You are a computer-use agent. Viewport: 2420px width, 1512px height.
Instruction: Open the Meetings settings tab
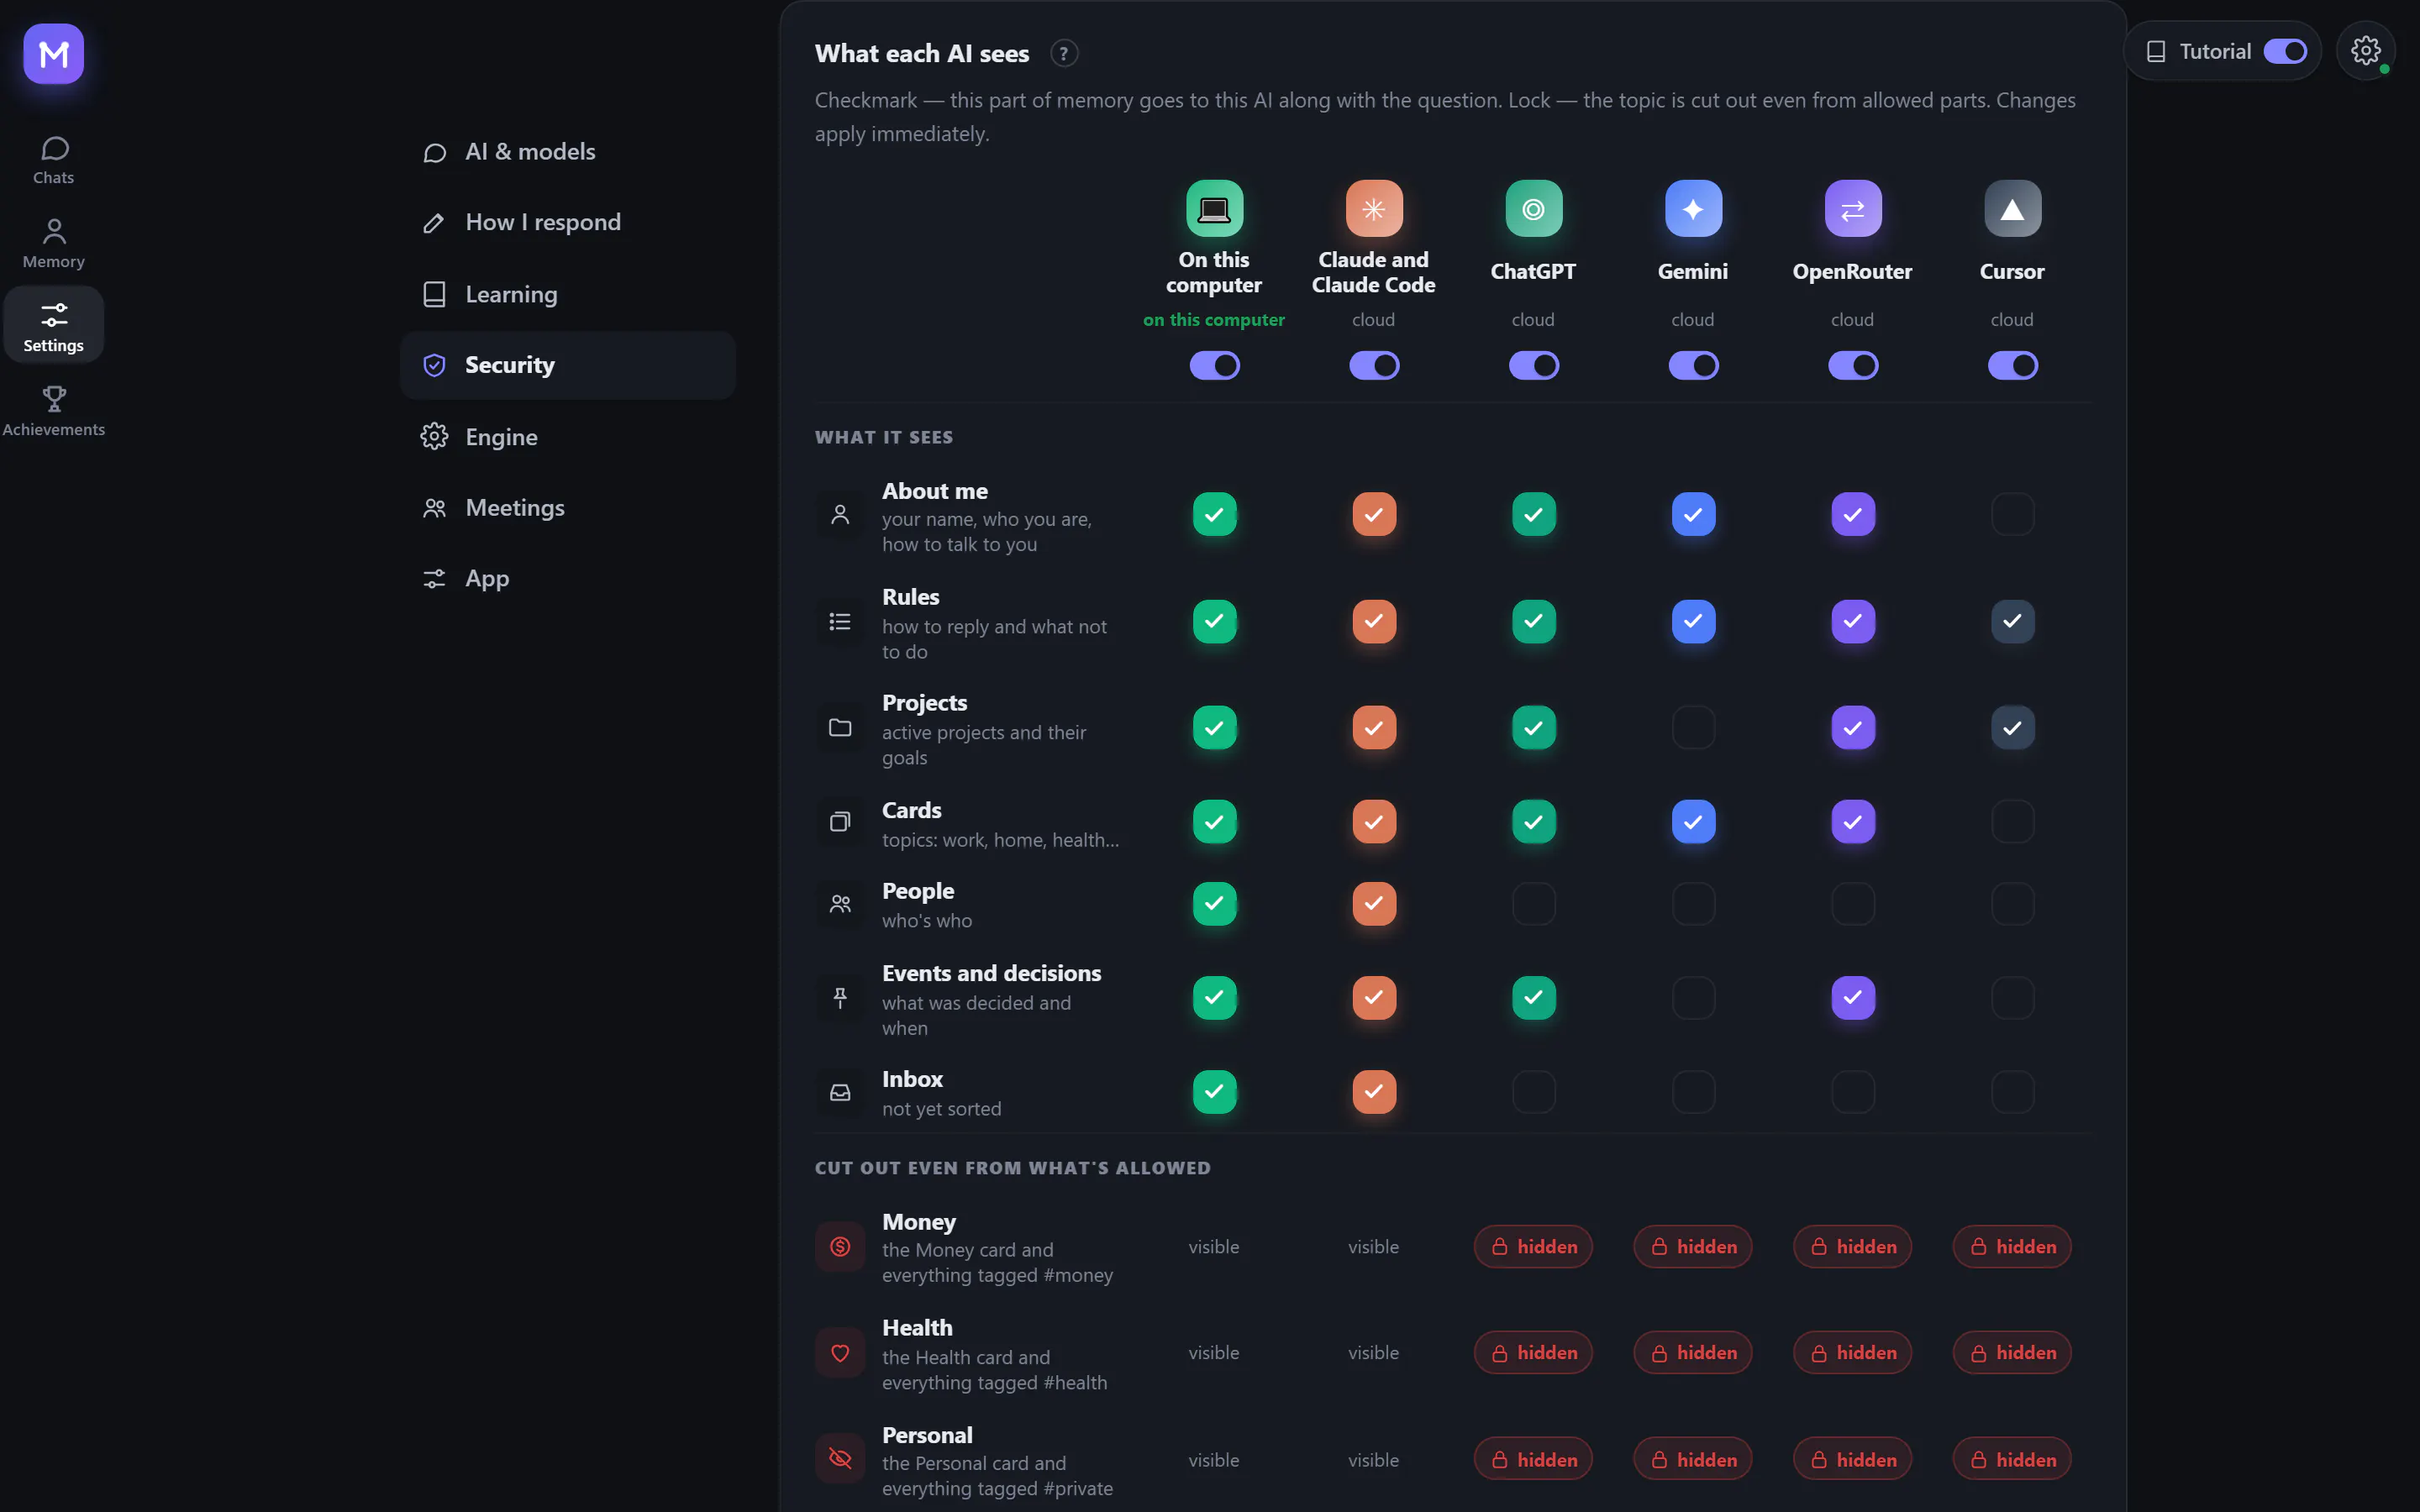pos(568,508)
